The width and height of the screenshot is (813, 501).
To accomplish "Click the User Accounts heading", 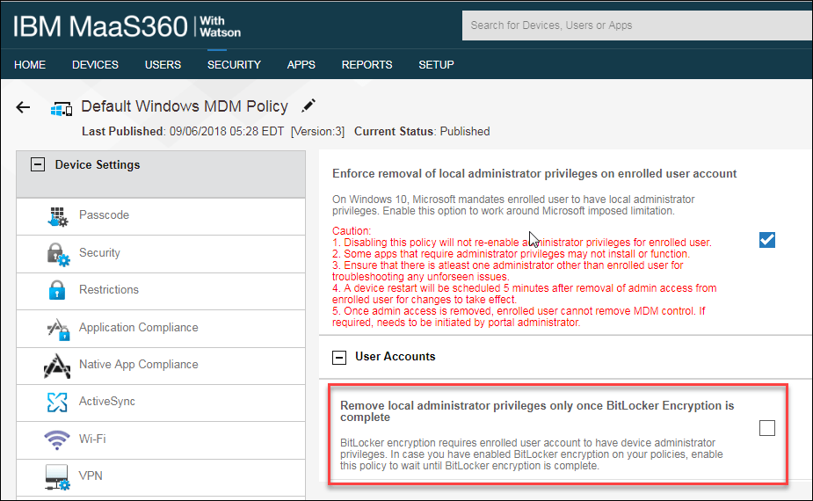I will tap(396, 356).
